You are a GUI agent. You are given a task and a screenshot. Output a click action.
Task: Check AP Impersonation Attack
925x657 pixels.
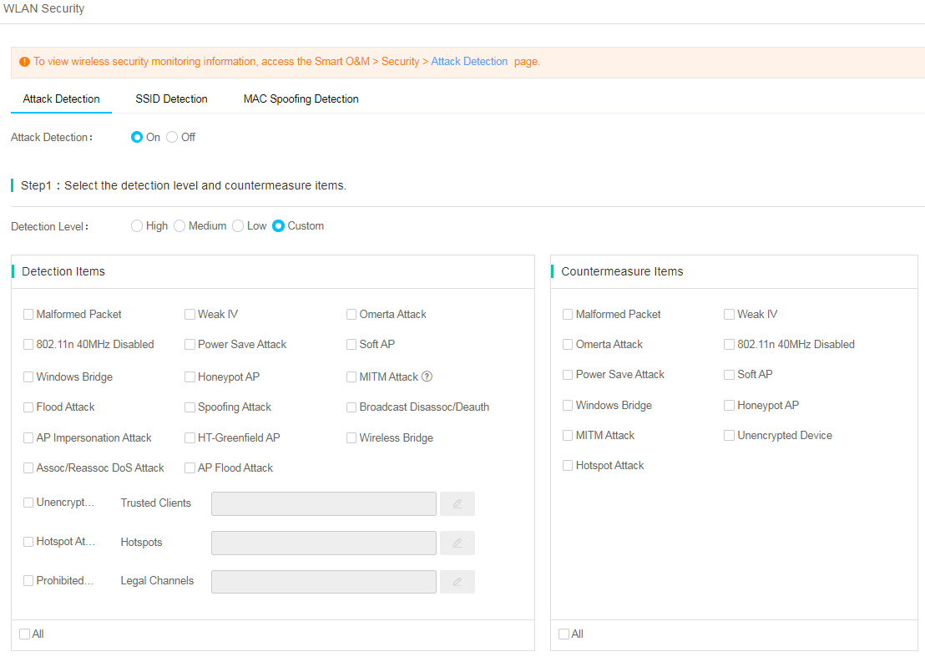coord(28,437)
